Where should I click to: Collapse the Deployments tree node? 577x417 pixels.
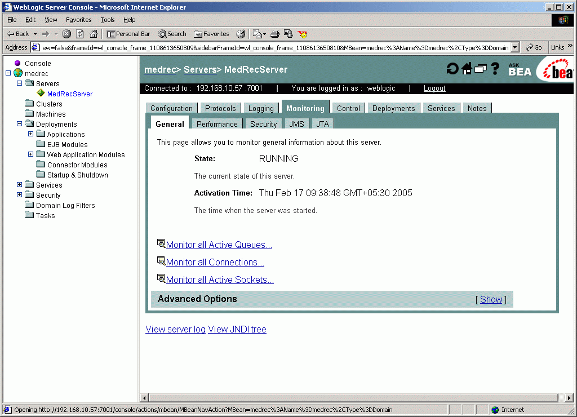click(x=20, y=124)
